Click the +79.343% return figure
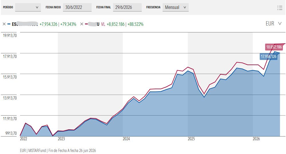Screen dimensions: 286x154 click(x=68, y=24)
